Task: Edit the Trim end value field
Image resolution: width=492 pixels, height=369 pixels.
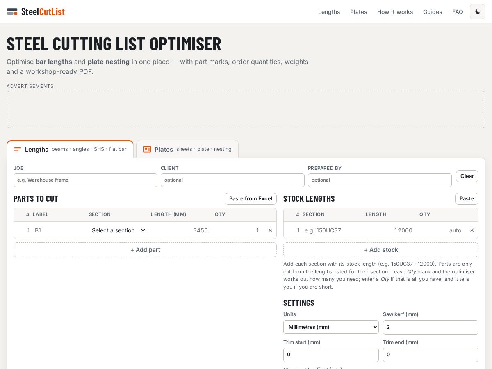Action: tap(430, 355)
